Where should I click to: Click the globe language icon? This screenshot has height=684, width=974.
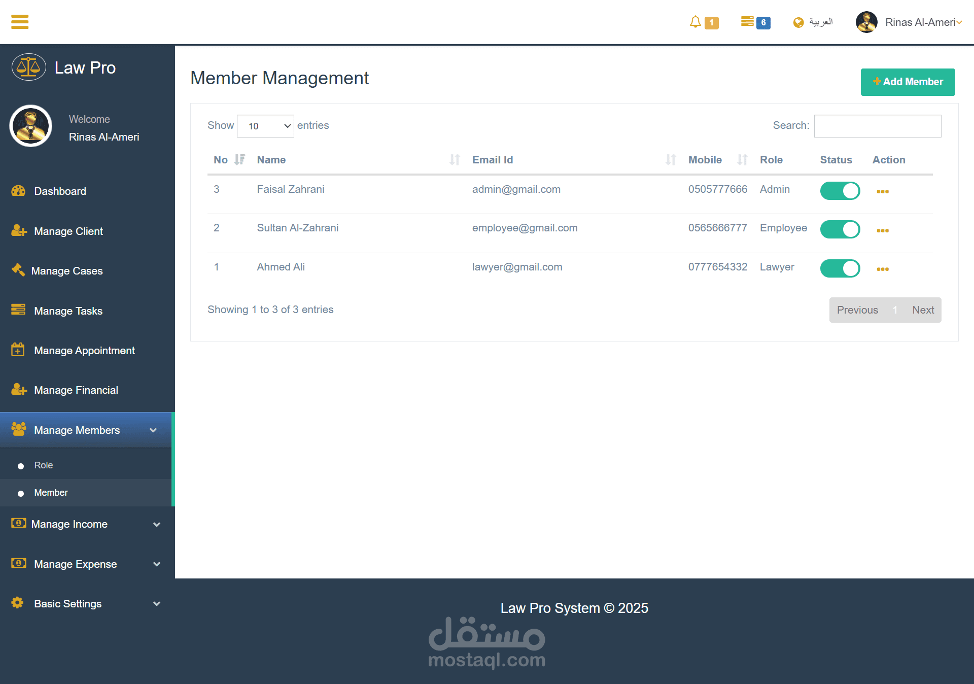tap(798, 22)
